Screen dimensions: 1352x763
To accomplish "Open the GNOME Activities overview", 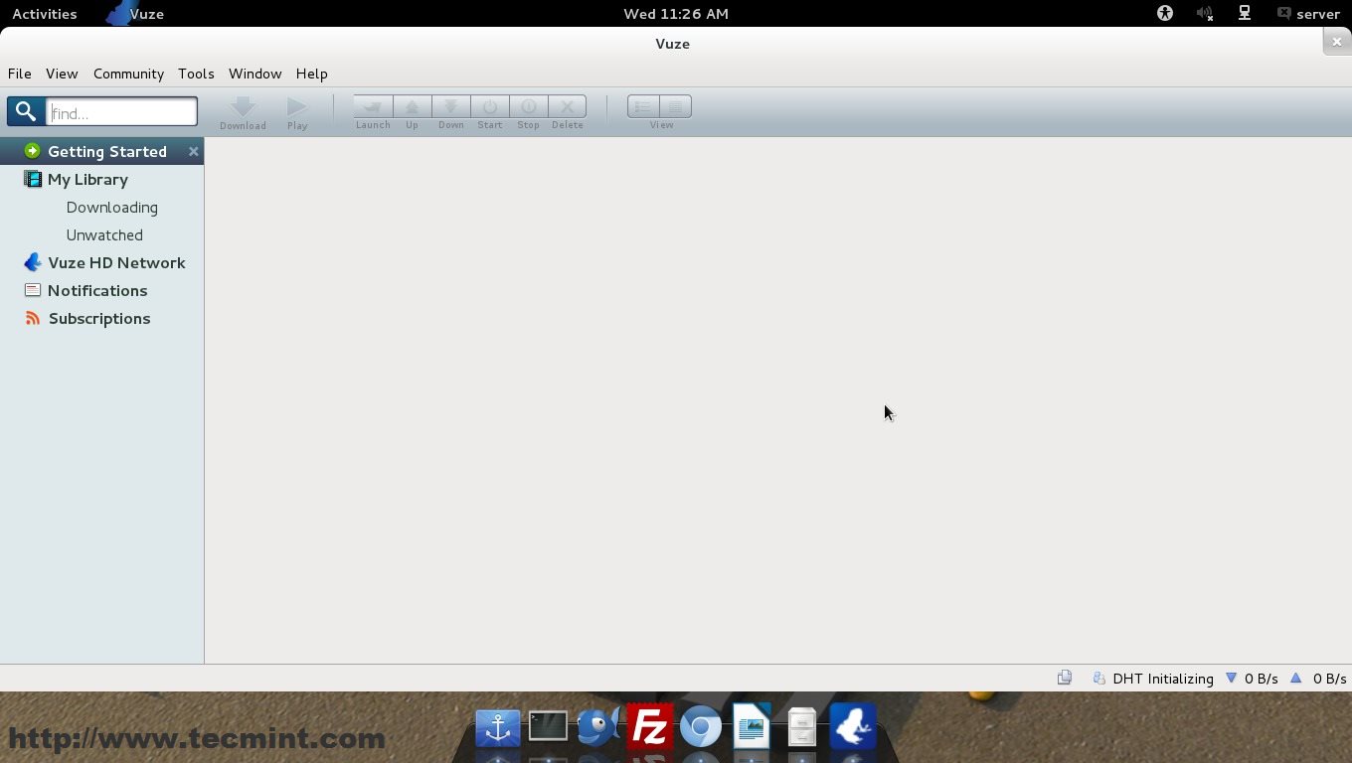I will point(44,14).
